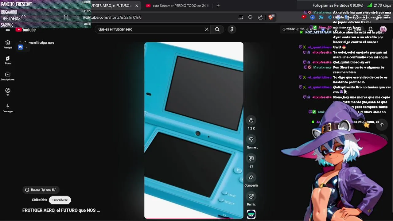Switch to the 'este Streamer PERDIÓ TODO' tab

pos(177,6)
